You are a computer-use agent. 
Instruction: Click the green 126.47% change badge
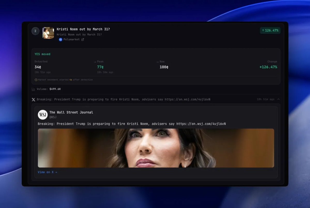pyautogui.click(x=270, y=30)
